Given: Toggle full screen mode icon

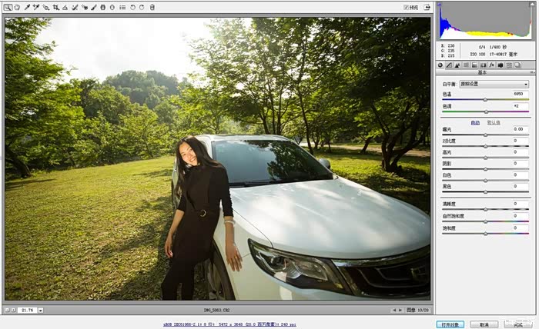Looking at the screenshot, I should click(427, 7).
